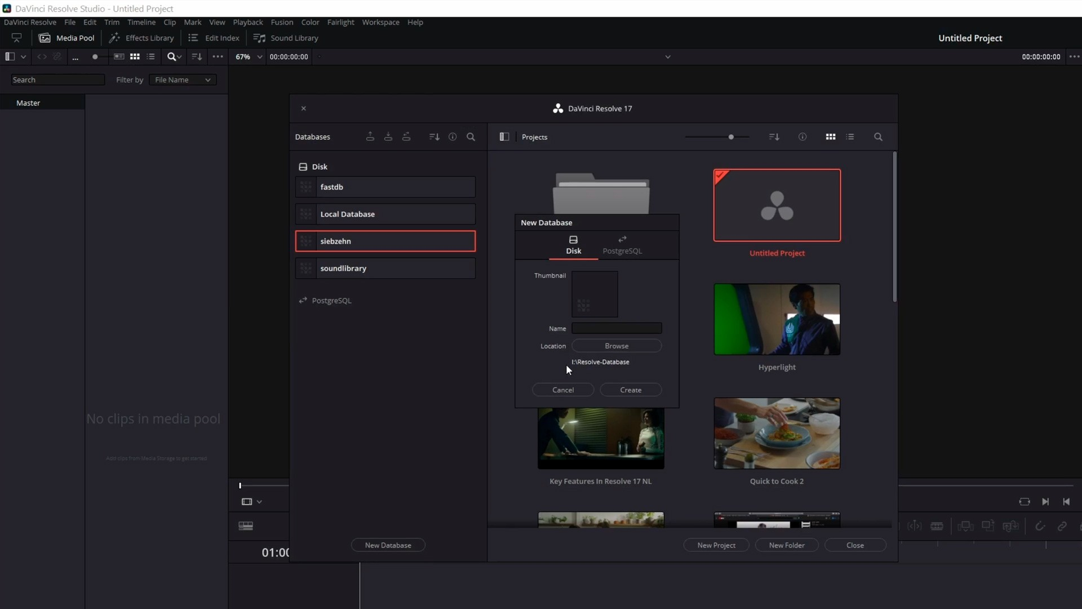The image size is (1082, 609).
Task: Show database info icon in Databases panel
Action: [x=453, y=136]
